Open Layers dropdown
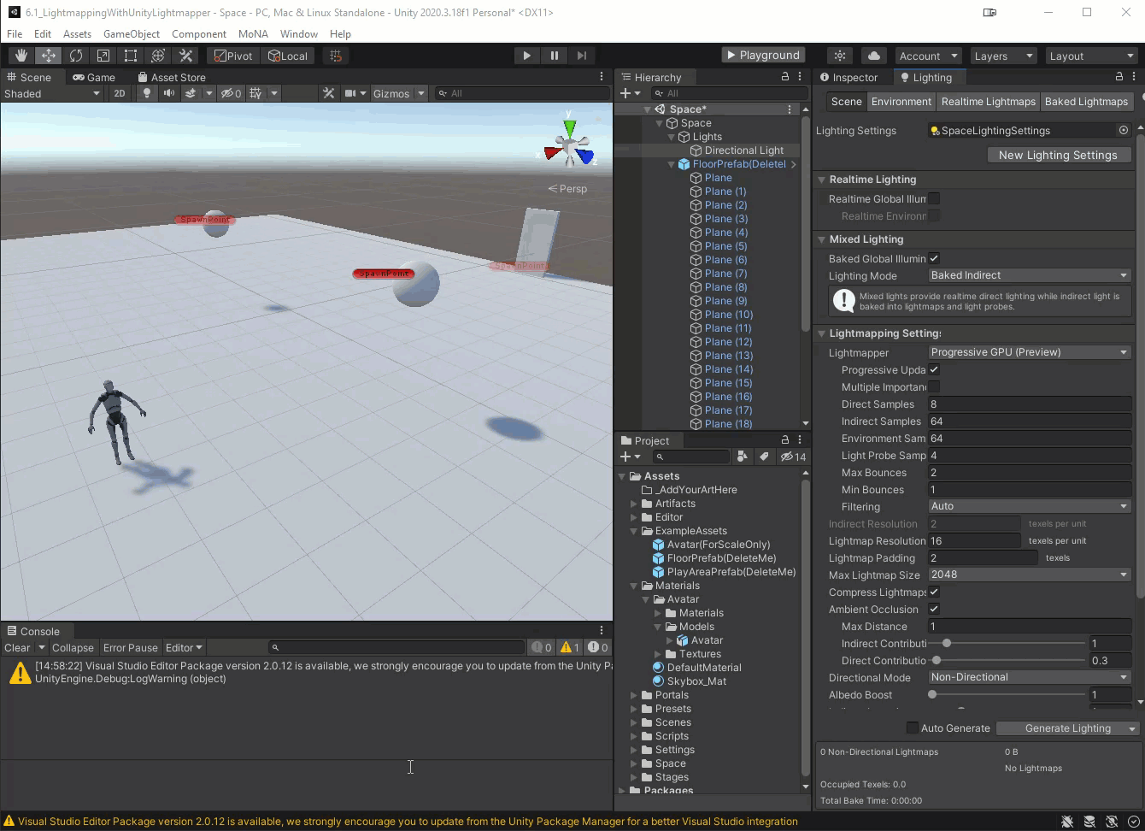 pyautogui.click(x=1003, y=56)
